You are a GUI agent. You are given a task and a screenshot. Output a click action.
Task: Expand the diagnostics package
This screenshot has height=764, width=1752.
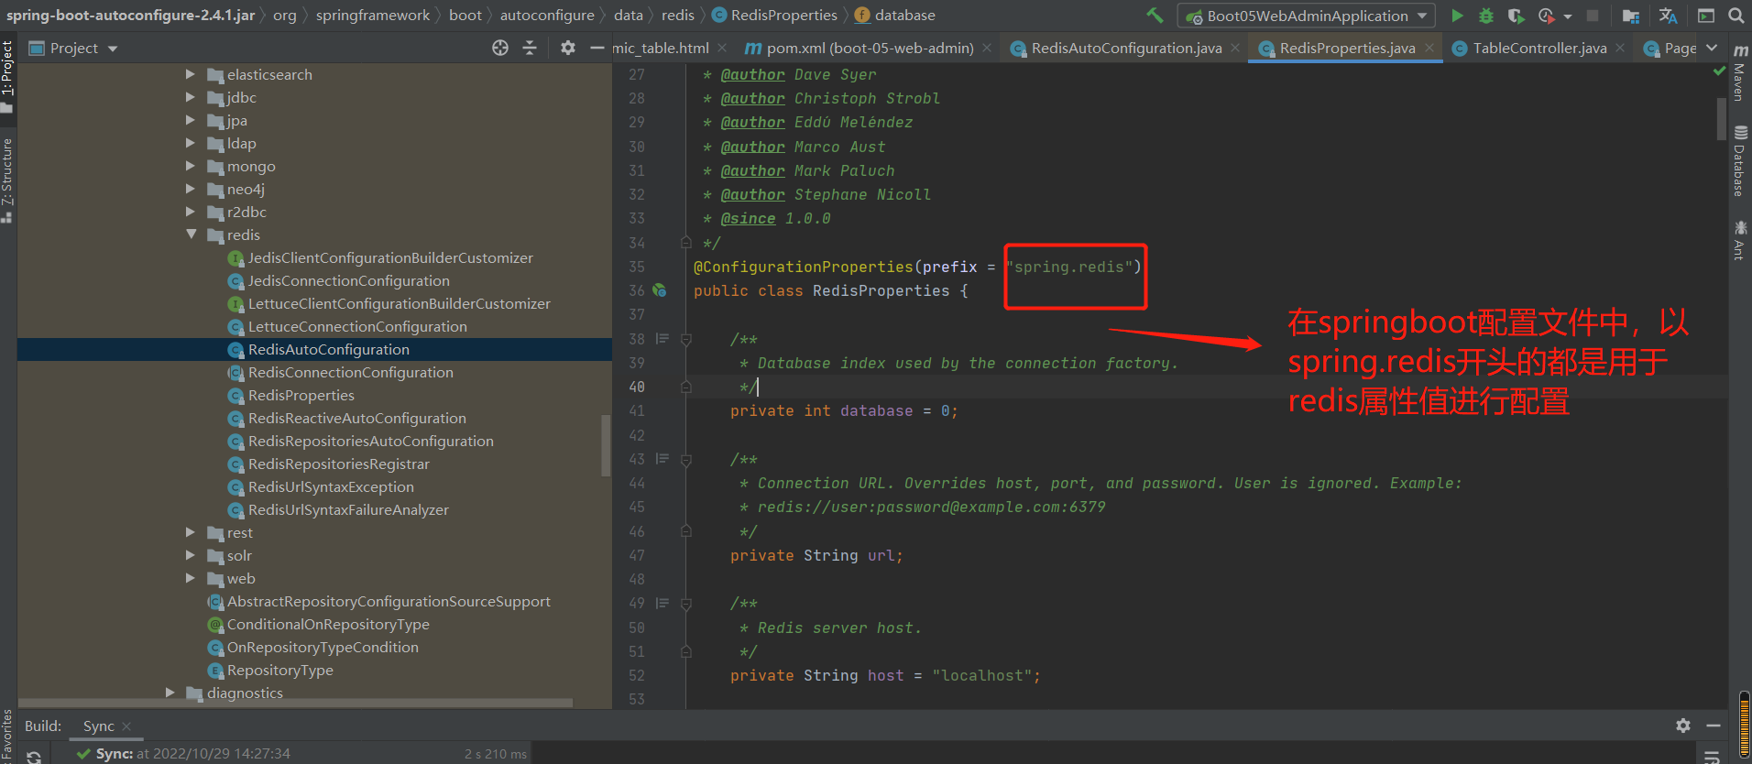[x=170, y=693]
